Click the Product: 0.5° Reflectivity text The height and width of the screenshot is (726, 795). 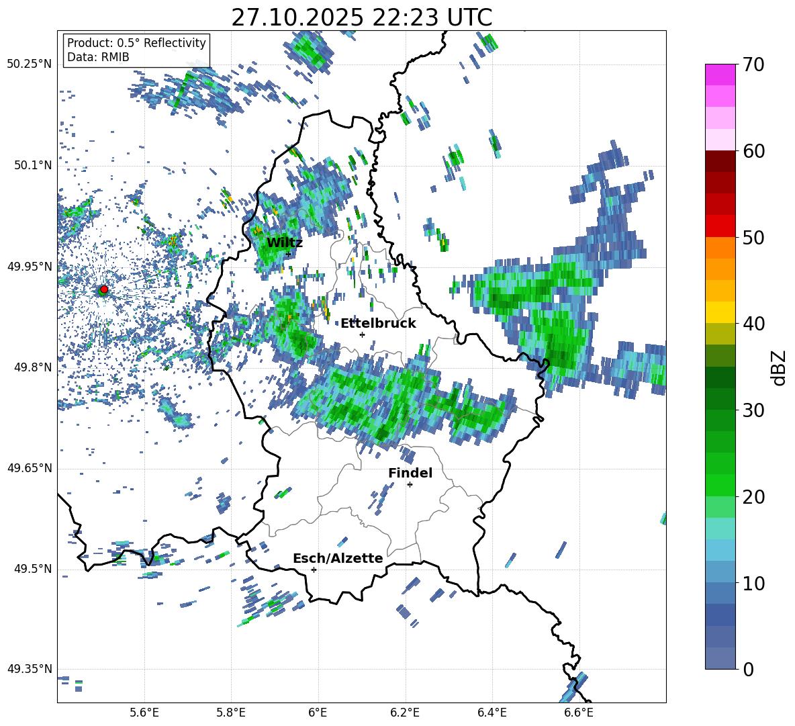tap(136, 42)
